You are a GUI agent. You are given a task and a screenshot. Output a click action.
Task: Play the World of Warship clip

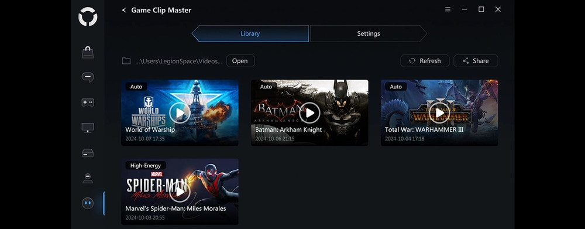(x=180, y=112)
